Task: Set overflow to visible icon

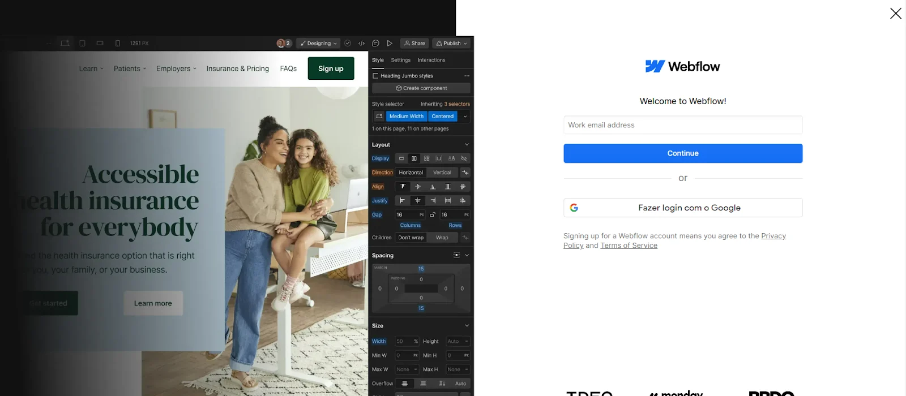Action: coord(405,384)
